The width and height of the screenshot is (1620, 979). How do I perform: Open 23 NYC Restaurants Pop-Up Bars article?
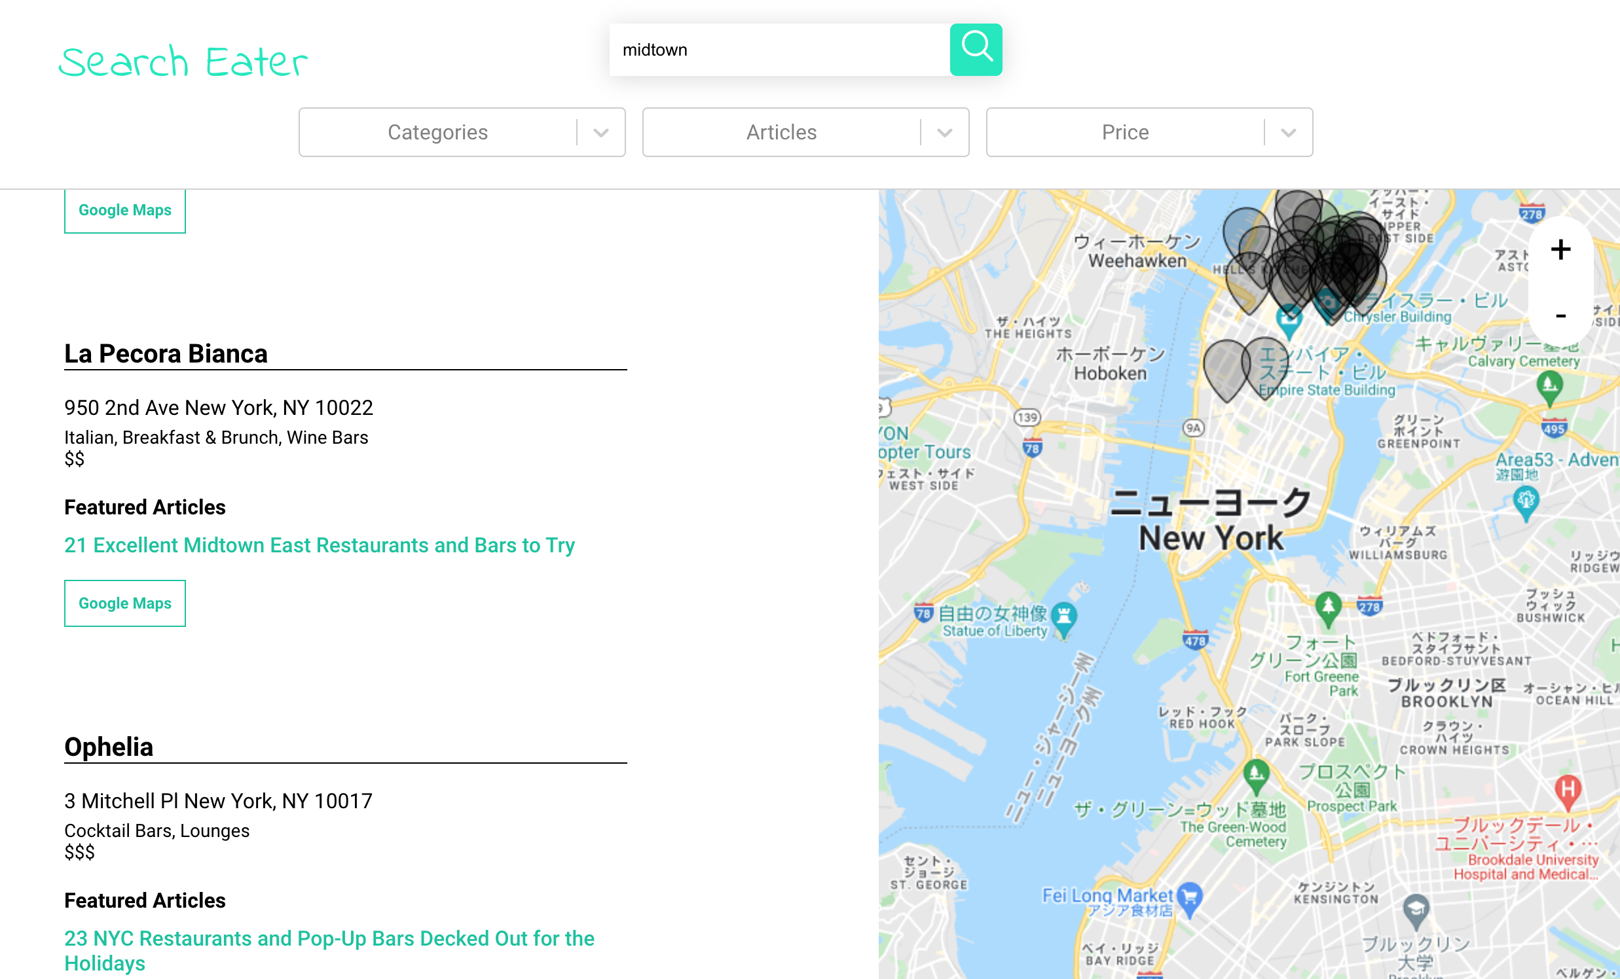tap(329, 951)
